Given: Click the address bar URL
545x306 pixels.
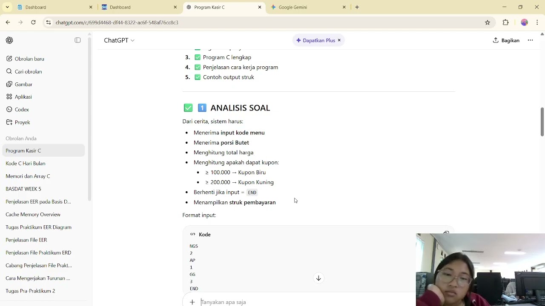Looking at the screenshot, I should [x=117, y=23].
